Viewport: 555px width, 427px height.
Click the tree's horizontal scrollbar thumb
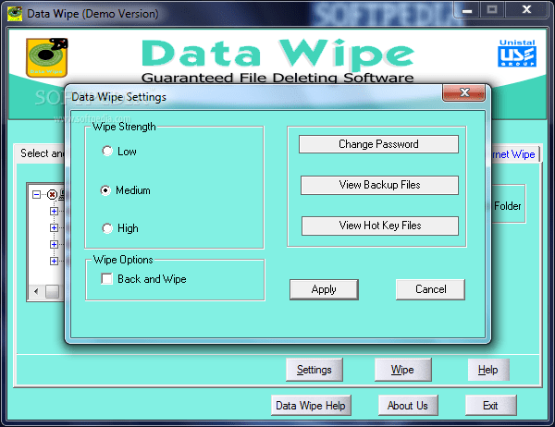(x=53, y=291)
